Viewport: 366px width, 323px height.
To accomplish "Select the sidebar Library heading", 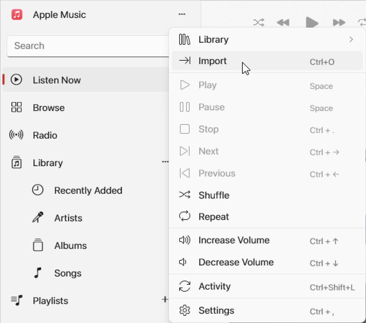I will click(x=48, y=163).
